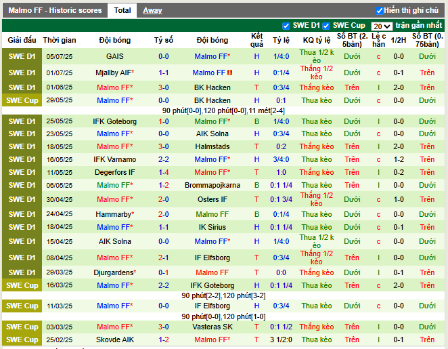Click the Giải đấu column header
The height and width of the screenshot is (349, 448).
(x=22, y=40)
